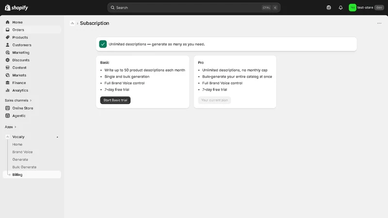Image resolution: width=388 pixels, height=218 pixels.
Task: Open the three-dot page menu
Action: tap(379, 23)
